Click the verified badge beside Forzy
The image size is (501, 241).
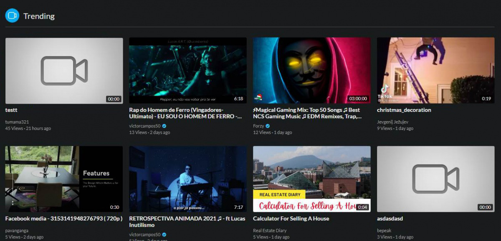click(268, 126)
